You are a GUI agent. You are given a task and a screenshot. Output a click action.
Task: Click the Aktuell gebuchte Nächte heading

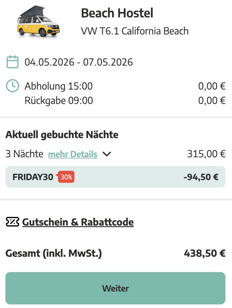click(62, 134)
